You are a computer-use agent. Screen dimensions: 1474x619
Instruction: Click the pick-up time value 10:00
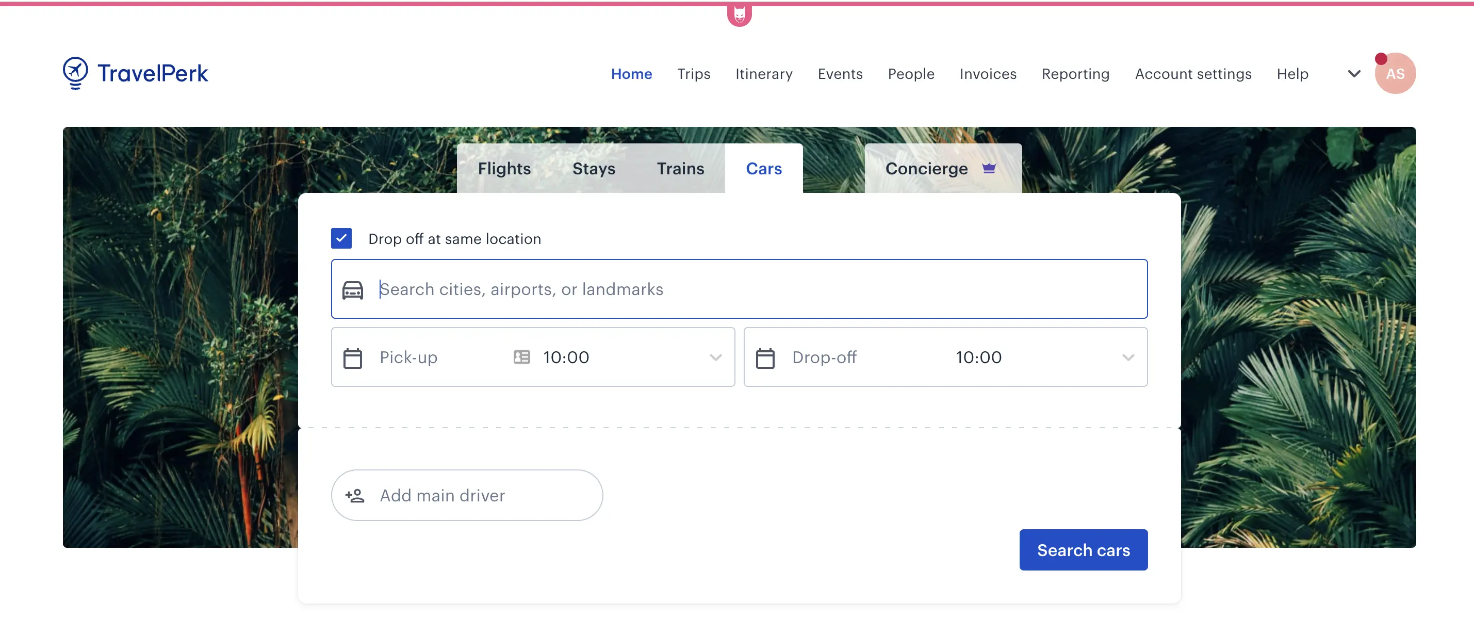pyautogui.click(x=566, y=357)
